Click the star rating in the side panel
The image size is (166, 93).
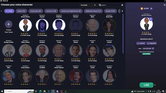[146, 32]
